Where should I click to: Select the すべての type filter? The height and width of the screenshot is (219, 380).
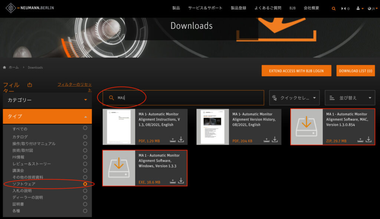coord(85,128)
